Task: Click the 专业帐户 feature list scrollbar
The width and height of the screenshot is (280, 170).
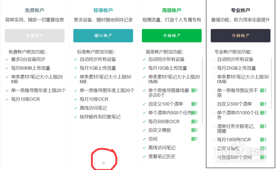Action: point(271,83)
